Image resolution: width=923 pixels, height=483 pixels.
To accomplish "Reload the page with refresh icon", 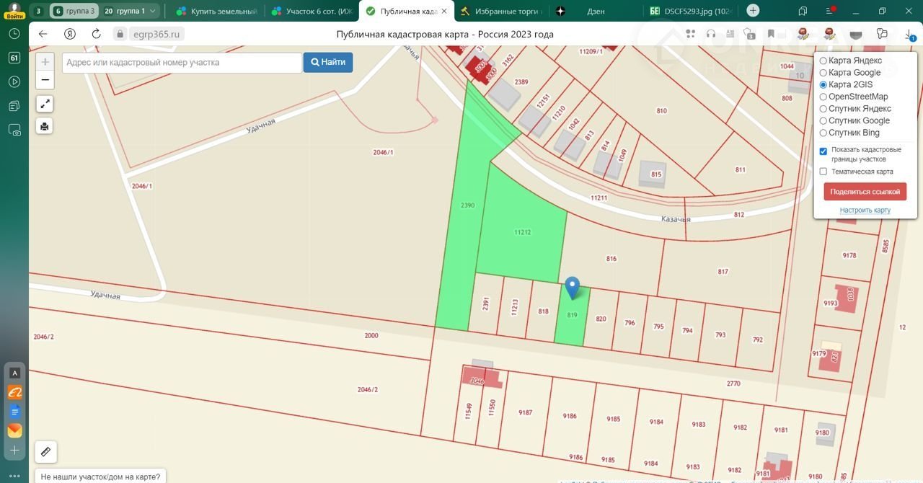I will (x=97, y=34).
